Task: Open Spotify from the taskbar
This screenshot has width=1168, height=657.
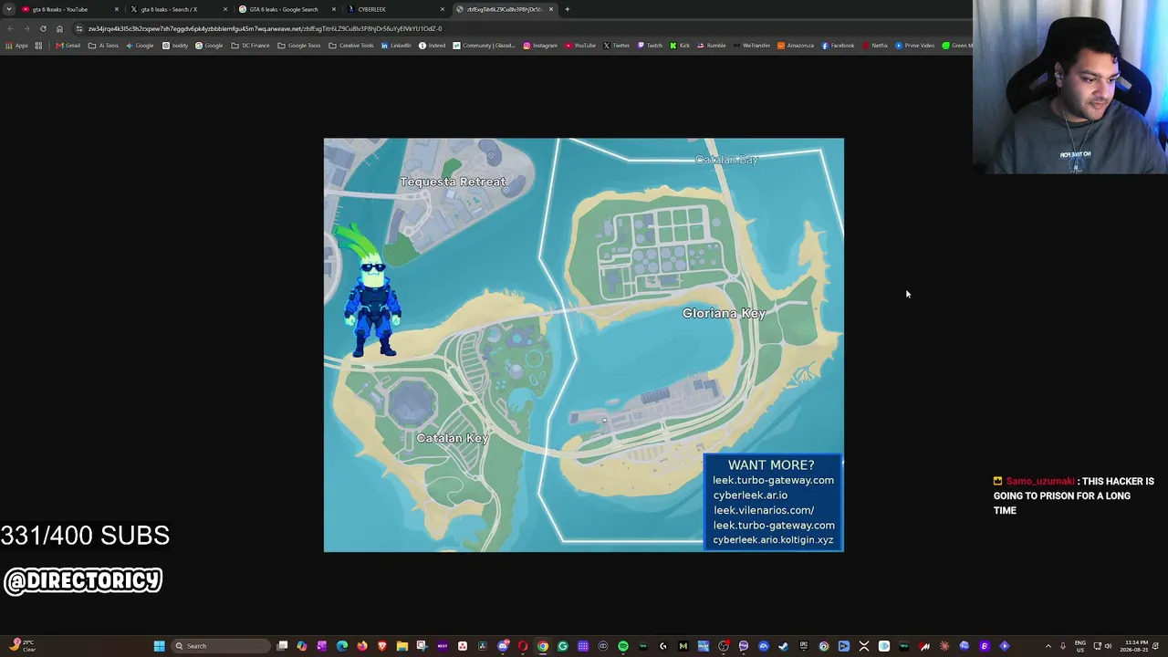Action: coord(623,646)
